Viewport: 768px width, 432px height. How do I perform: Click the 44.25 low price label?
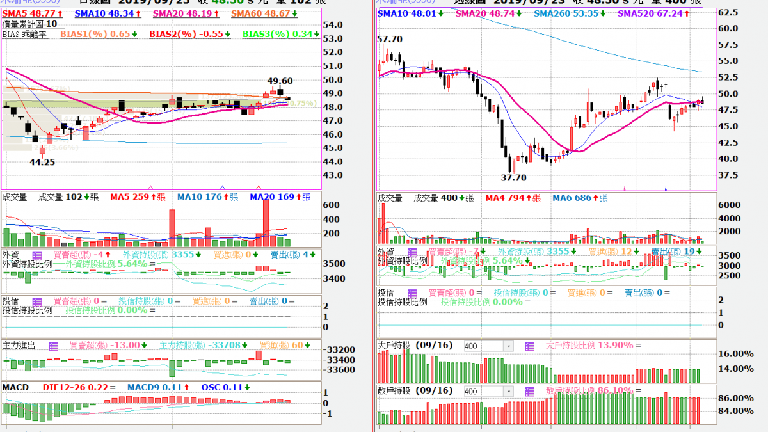42,162
